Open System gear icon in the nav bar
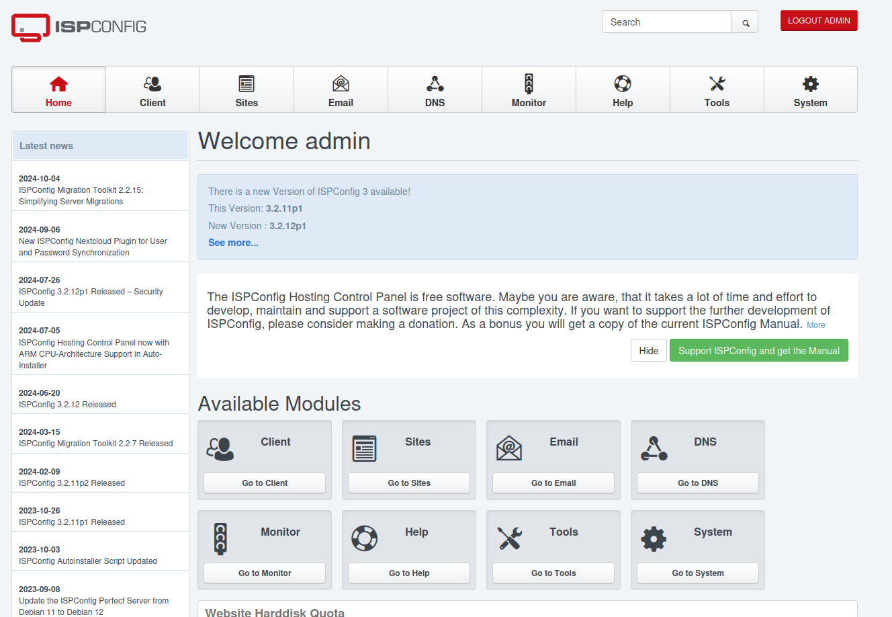Viewport: 892px width, 617px height. pos(811,84)
